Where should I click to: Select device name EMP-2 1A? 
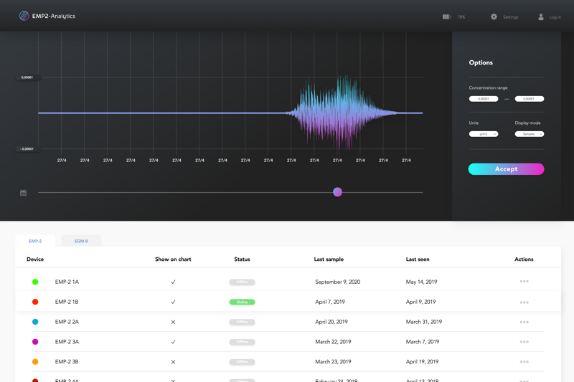[x=67, y=282]
